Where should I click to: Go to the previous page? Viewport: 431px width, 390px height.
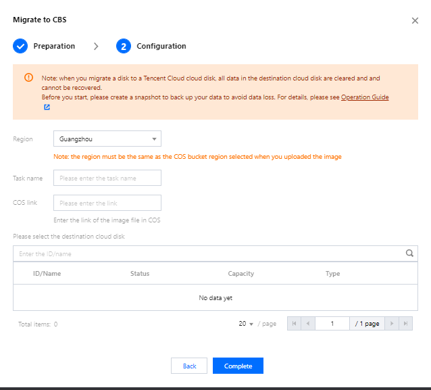pyautogui.click(x=307, y=324)
